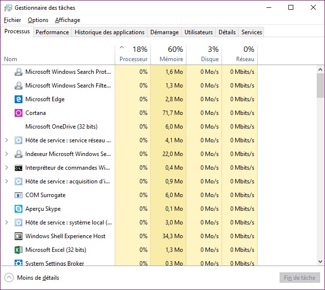
Task: Click the Windows Shell Experience Host icon
Action: [19, 236]
